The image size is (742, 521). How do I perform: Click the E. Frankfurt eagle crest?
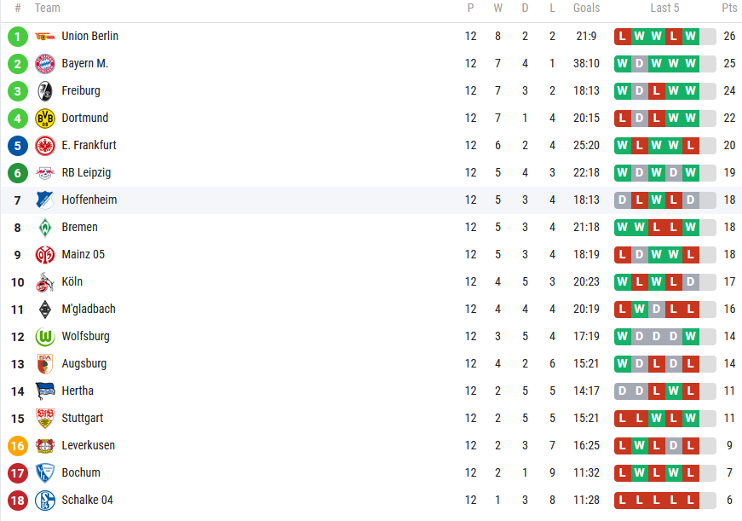[45, 146]
